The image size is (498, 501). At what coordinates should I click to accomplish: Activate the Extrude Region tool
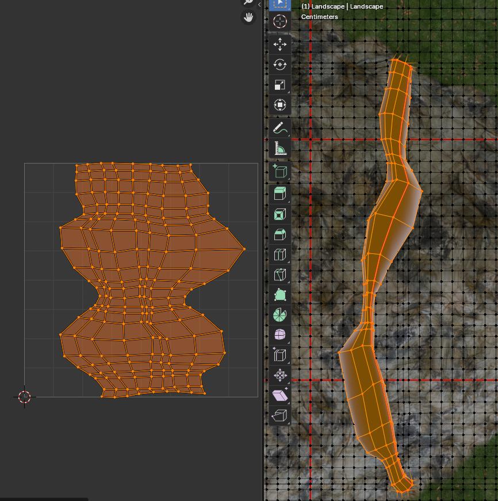[280, 194]
